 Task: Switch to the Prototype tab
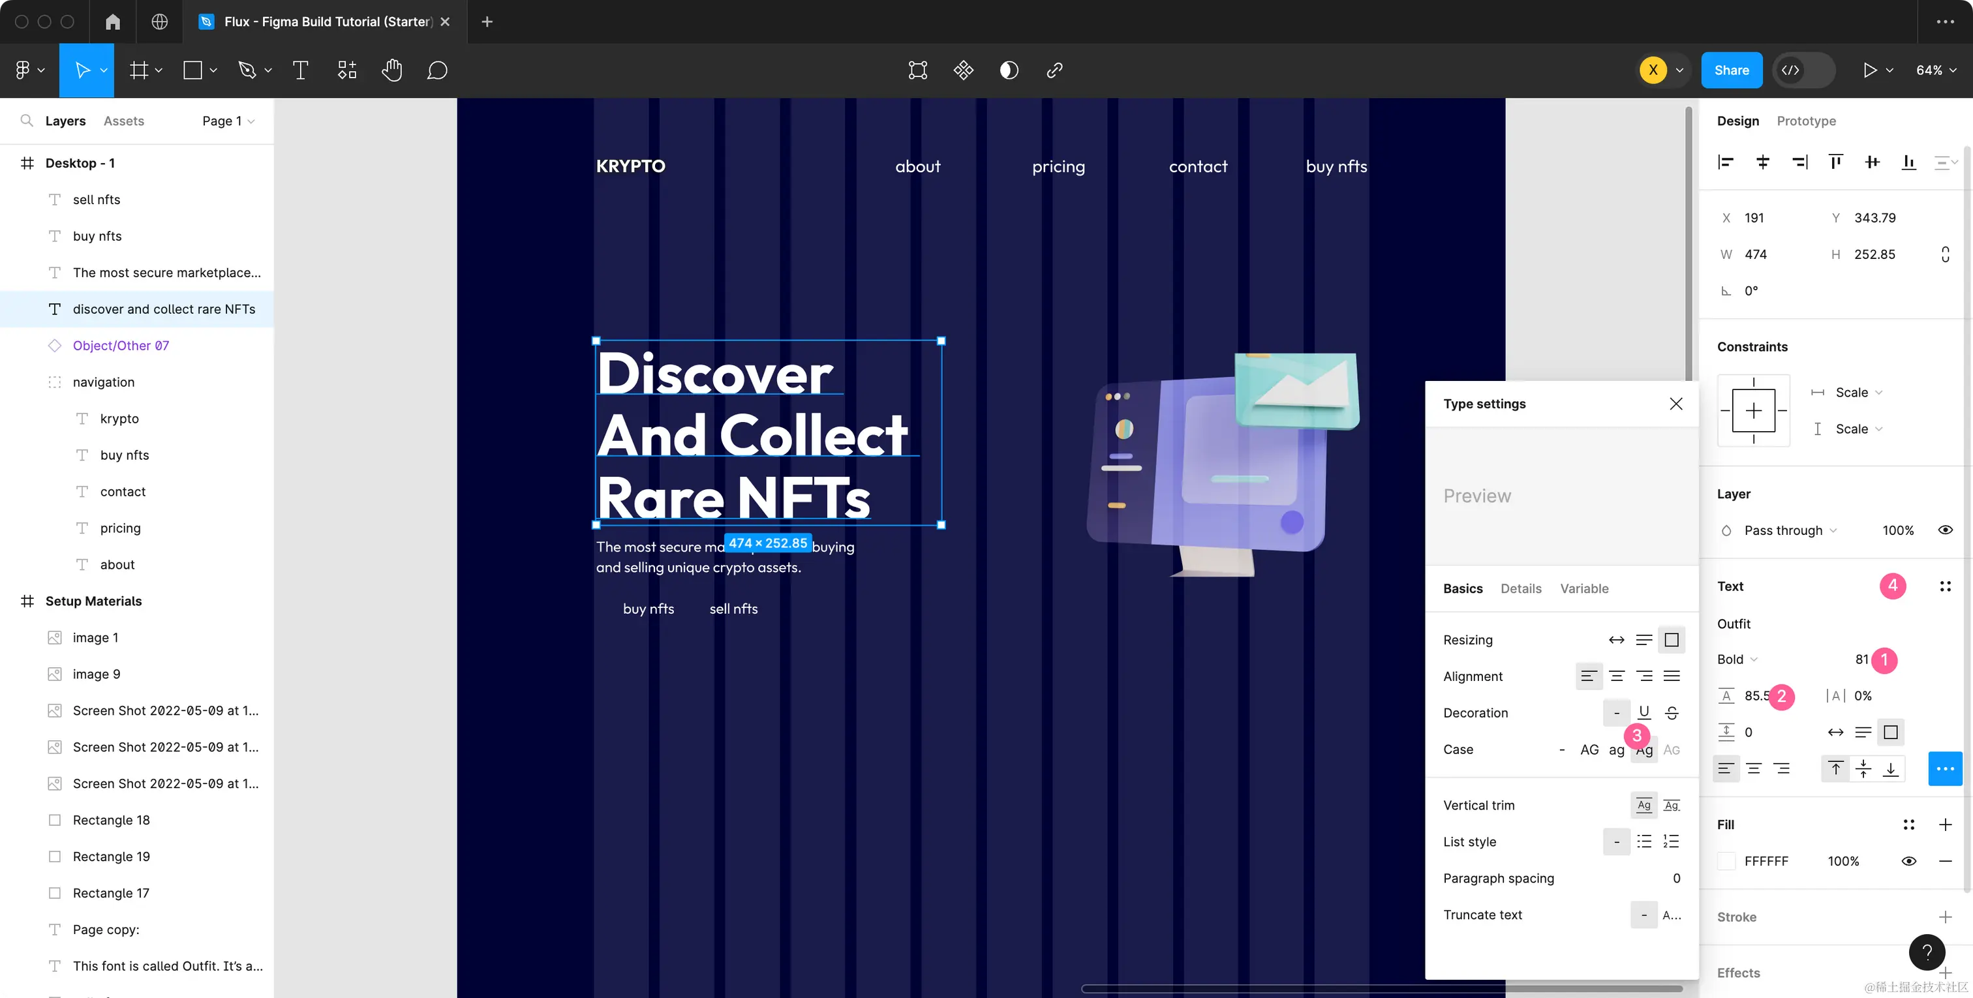(1805, 121)
